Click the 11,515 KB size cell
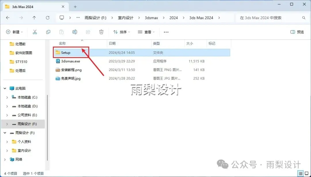 pos(197,61)
